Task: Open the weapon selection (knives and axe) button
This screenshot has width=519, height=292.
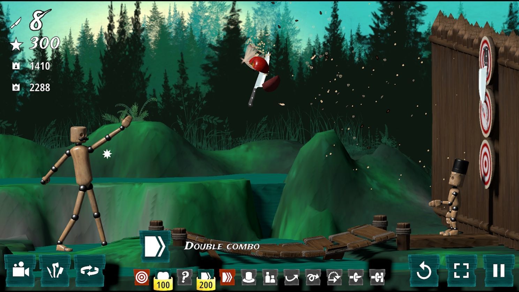Action: (55, 271)
